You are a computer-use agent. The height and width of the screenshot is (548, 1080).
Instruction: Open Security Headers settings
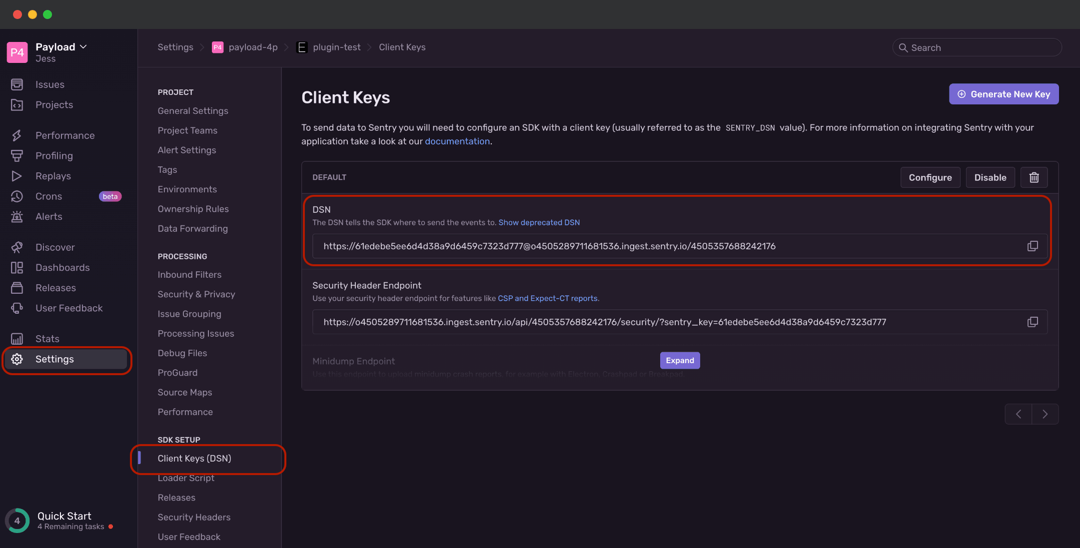[194, 518]
